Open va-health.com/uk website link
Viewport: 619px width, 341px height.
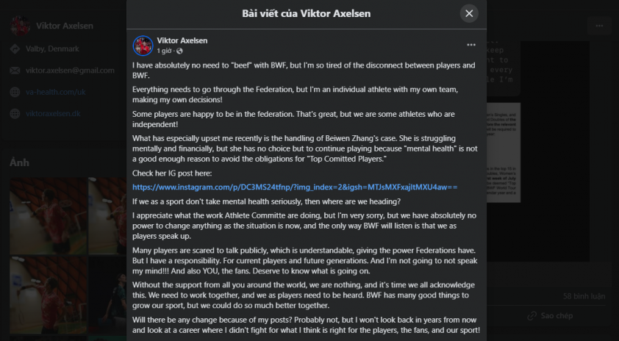tap(56, 92)
